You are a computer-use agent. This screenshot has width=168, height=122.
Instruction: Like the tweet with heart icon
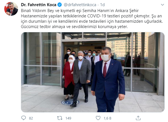pos(98,118)
